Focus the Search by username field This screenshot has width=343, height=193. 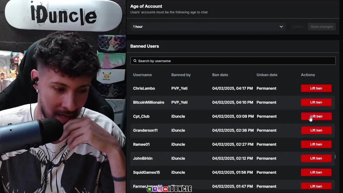(x=233, y=61)
